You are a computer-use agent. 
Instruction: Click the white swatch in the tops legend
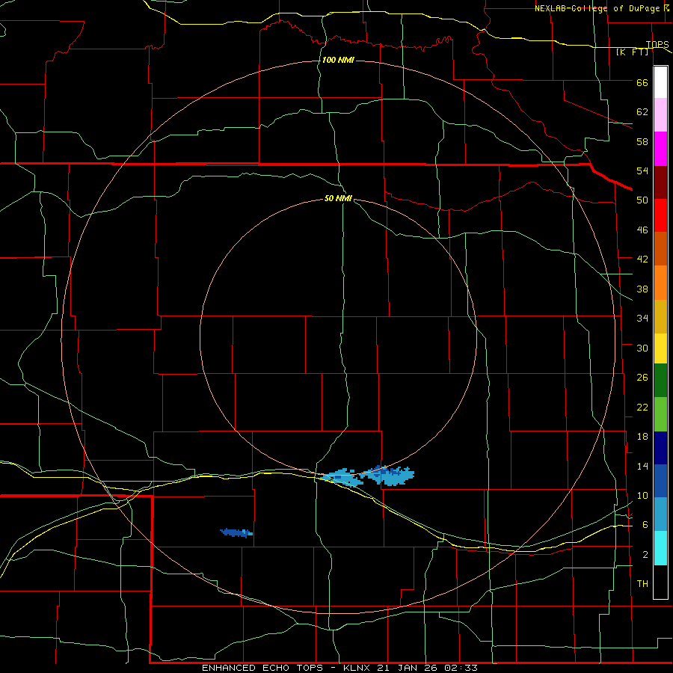point(660,82)
